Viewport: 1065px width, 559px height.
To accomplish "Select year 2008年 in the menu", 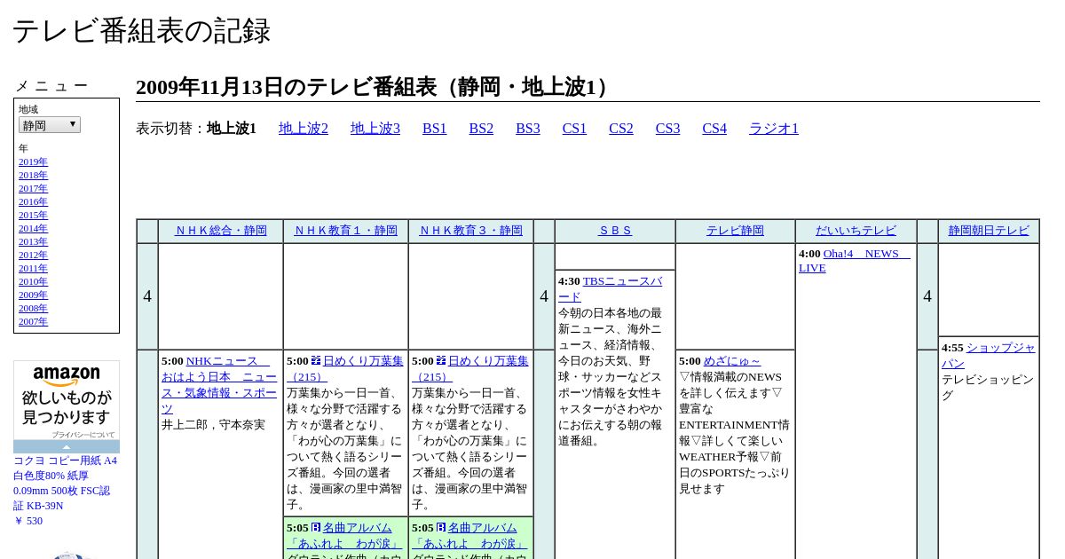I will (x=33, y=309).
